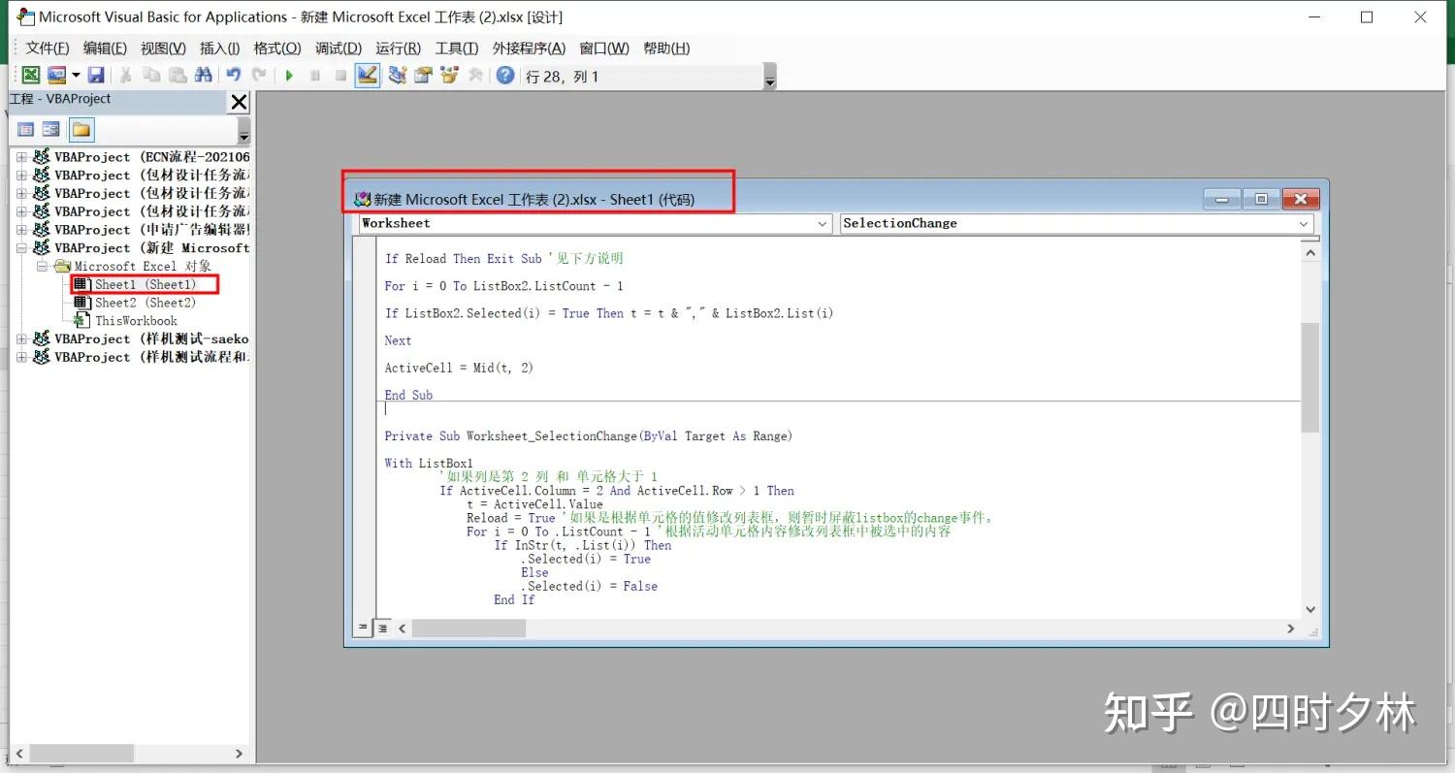The image size is (1455, 773).
Task: Select Sheet1 (Sheet1) in project tree
Action: point(145,284)
